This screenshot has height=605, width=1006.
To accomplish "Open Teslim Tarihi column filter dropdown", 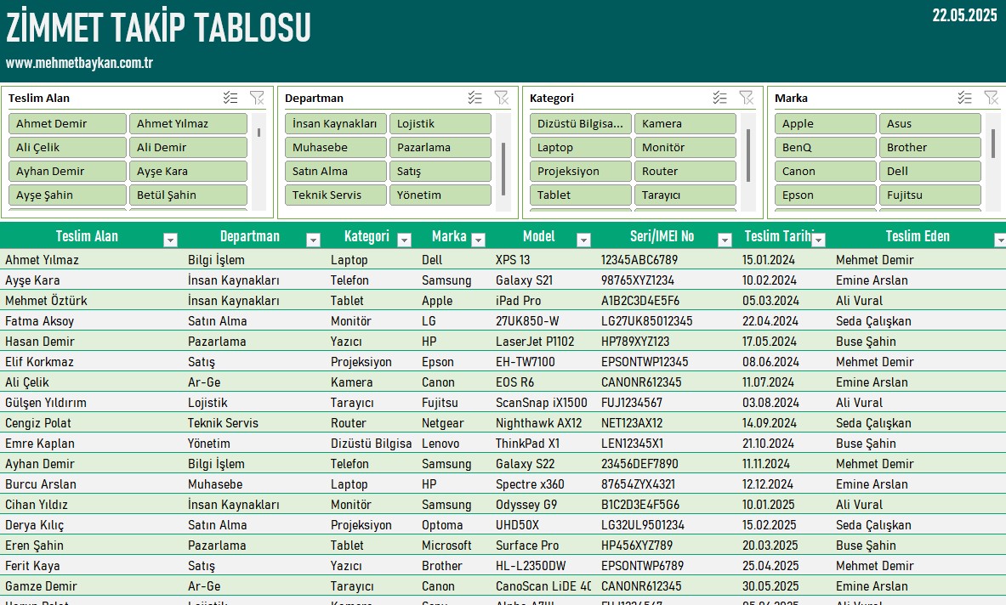I will tap(818, 240).
